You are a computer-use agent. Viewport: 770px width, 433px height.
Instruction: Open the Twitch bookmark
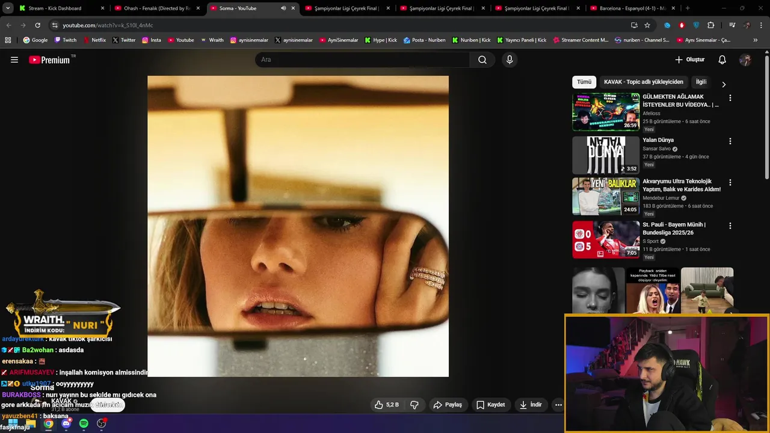tap(66, 40)
